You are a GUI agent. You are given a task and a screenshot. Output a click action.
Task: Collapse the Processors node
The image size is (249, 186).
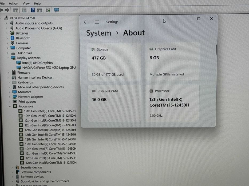click(x=10, y=107)
